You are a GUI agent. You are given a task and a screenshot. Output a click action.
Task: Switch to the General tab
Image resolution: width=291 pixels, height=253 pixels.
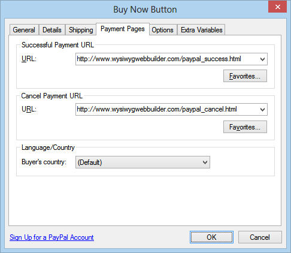click(24, 30)
